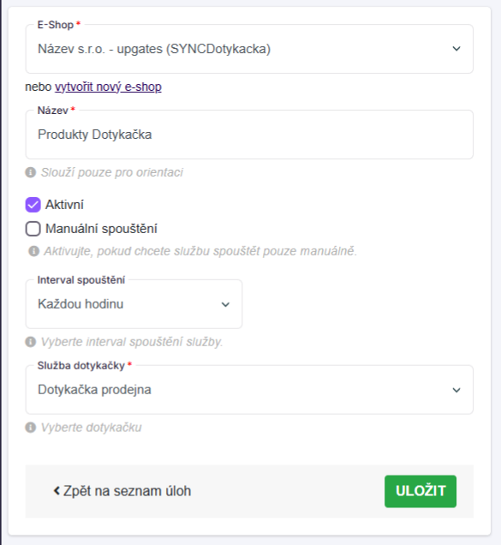Select the "Každou hodinu" combo box value
Screen dimensions: 501x545
coord(134,304)
